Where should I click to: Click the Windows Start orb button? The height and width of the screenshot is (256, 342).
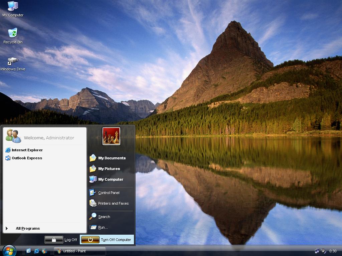tap(9, 251)
